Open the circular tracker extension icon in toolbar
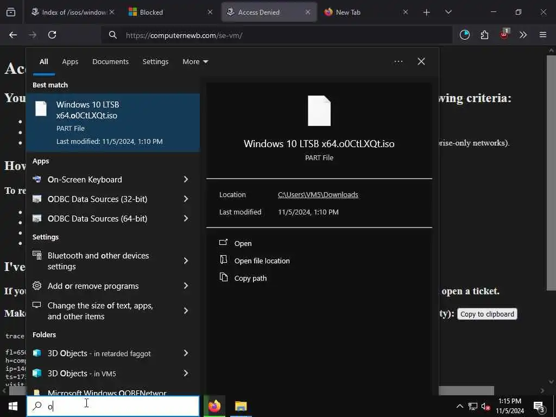Screen dimensions: 556x417 coord(465,35)
